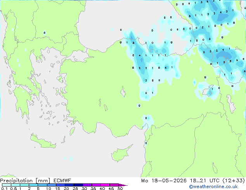
Task: Select legend swatch for 40 to 45 mm
Action: tap(105, 185)
